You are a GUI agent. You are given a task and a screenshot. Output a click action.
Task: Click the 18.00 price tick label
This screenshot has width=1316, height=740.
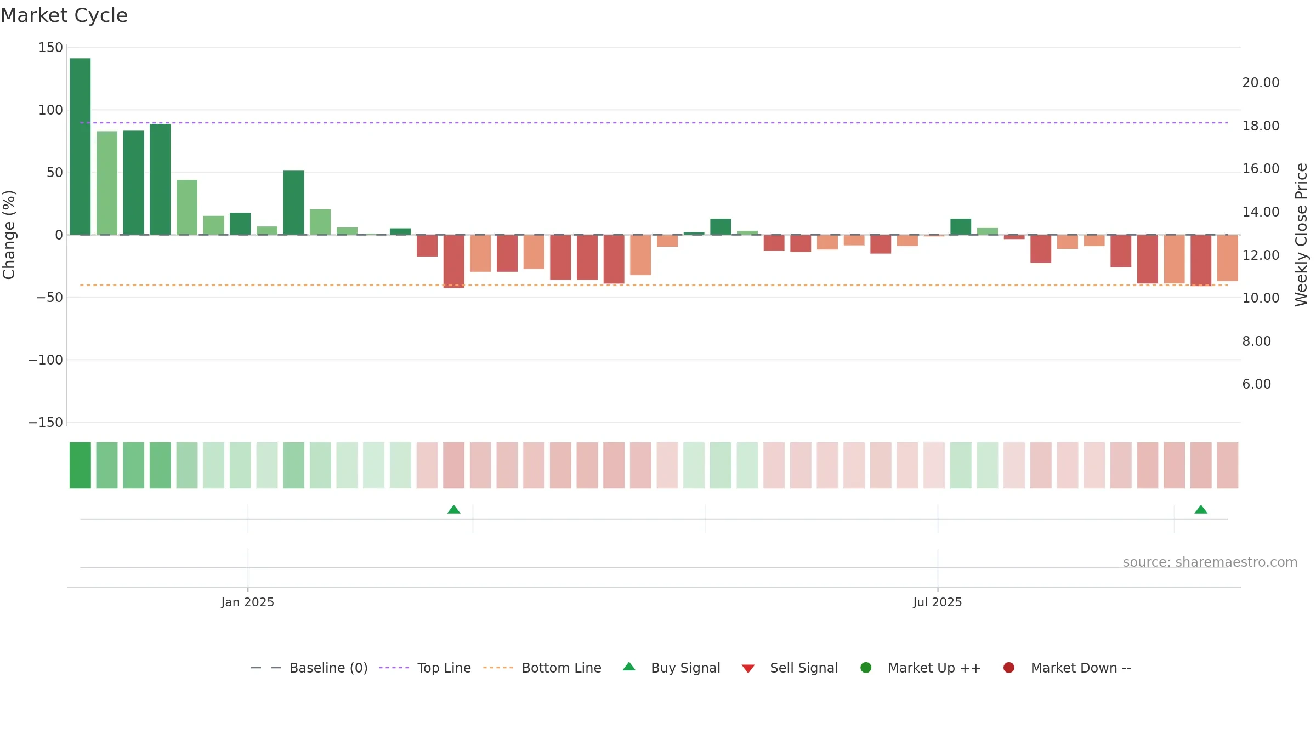click(1261, 126)
